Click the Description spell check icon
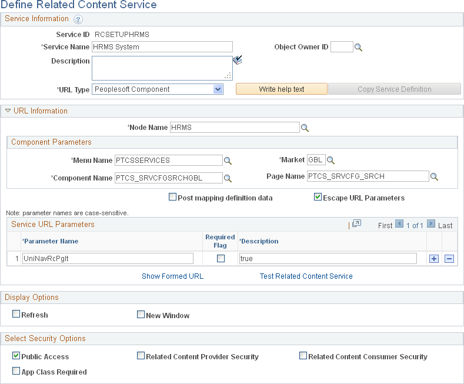Image resolution: width=464 pixels, height=384 pixels. (238, 60)
